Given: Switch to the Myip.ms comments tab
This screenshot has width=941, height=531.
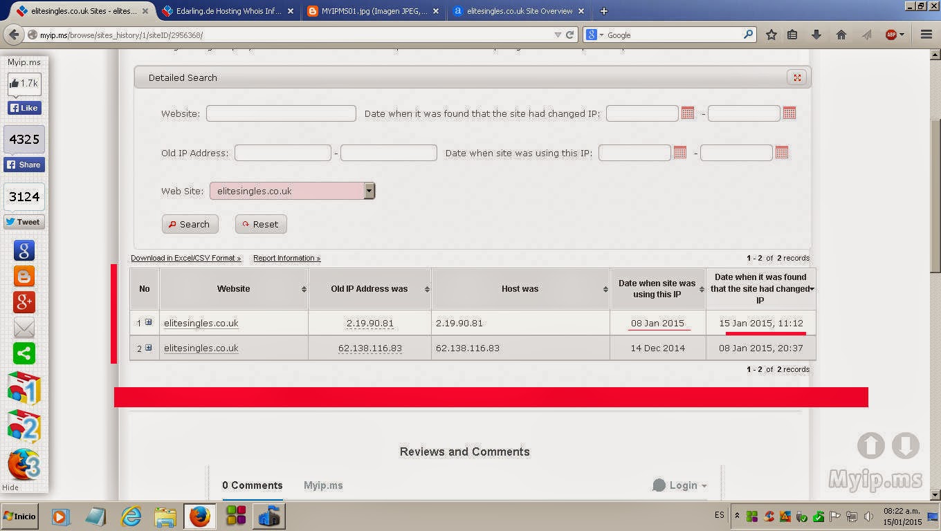Looking at the screenshot, I should (x=323, y=485).
